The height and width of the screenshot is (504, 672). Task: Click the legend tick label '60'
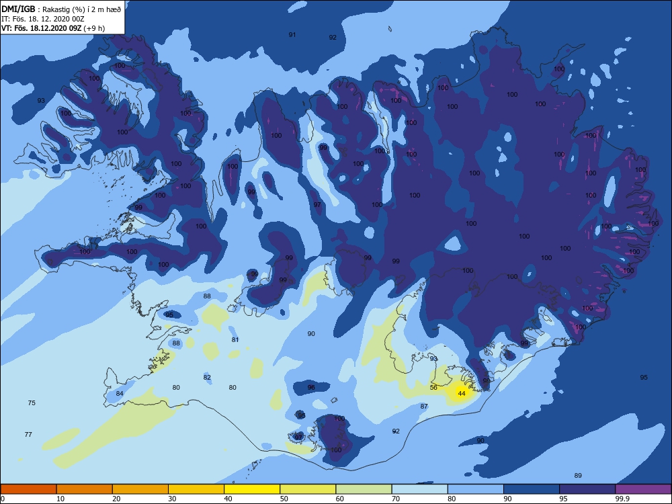[340, 499]
